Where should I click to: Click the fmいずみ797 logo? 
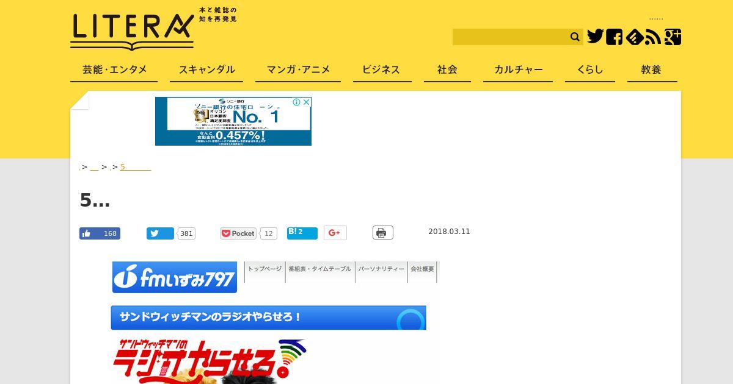(x=175, y=278)
